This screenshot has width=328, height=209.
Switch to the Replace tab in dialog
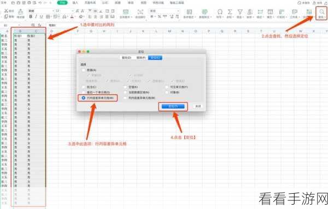tap(140, 58)
